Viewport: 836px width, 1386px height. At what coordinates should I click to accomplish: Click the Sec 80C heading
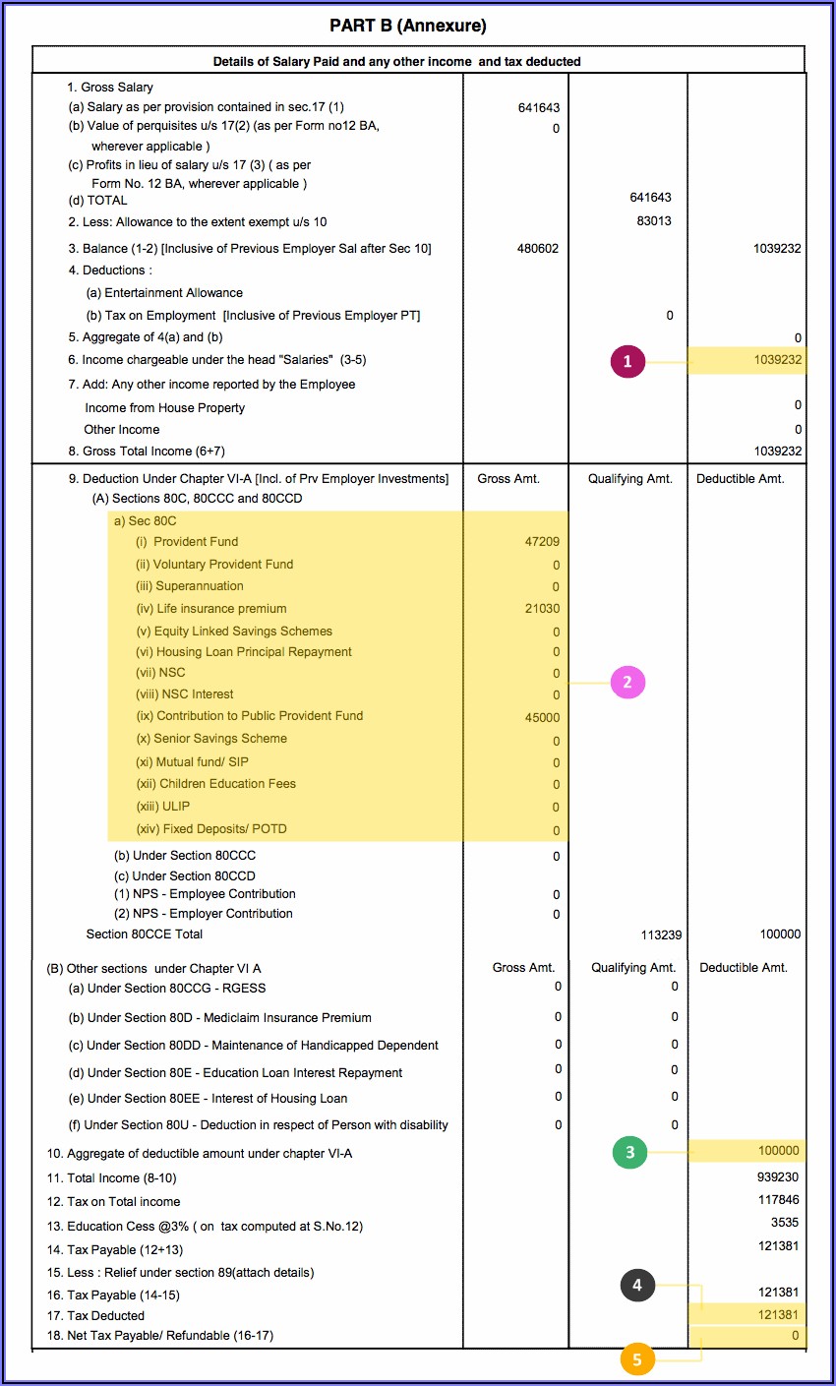click(146, 520)
